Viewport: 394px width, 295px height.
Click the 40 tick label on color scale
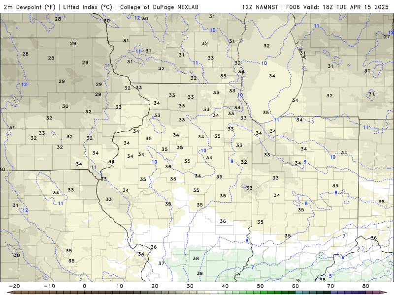coord(225,286)
